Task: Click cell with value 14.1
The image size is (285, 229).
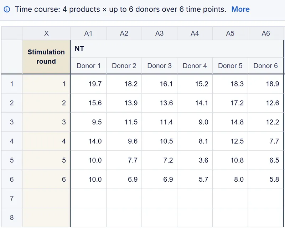Action: coord(195,103)
